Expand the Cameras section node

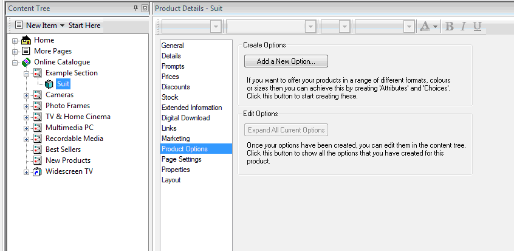pyautogui.click(x=27, y=95)
